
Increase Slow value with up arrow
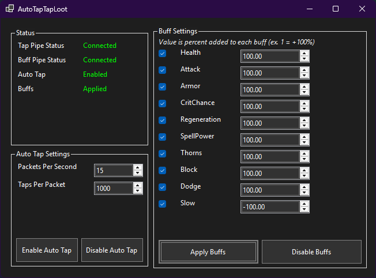[x=304, y=204]
